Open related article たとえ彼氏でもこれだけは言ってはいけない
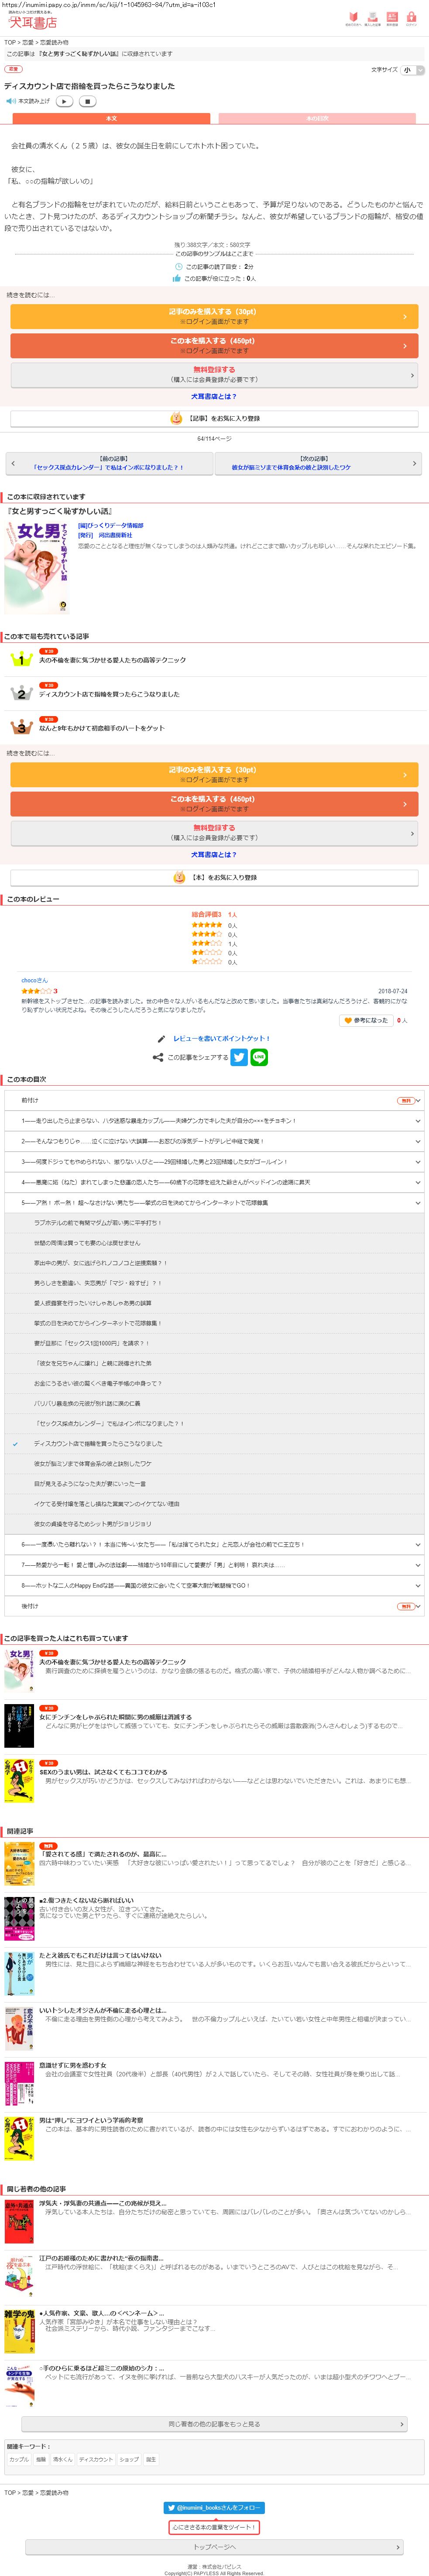The width and height of the screenshot is (429, 2576). (99, 1955)
